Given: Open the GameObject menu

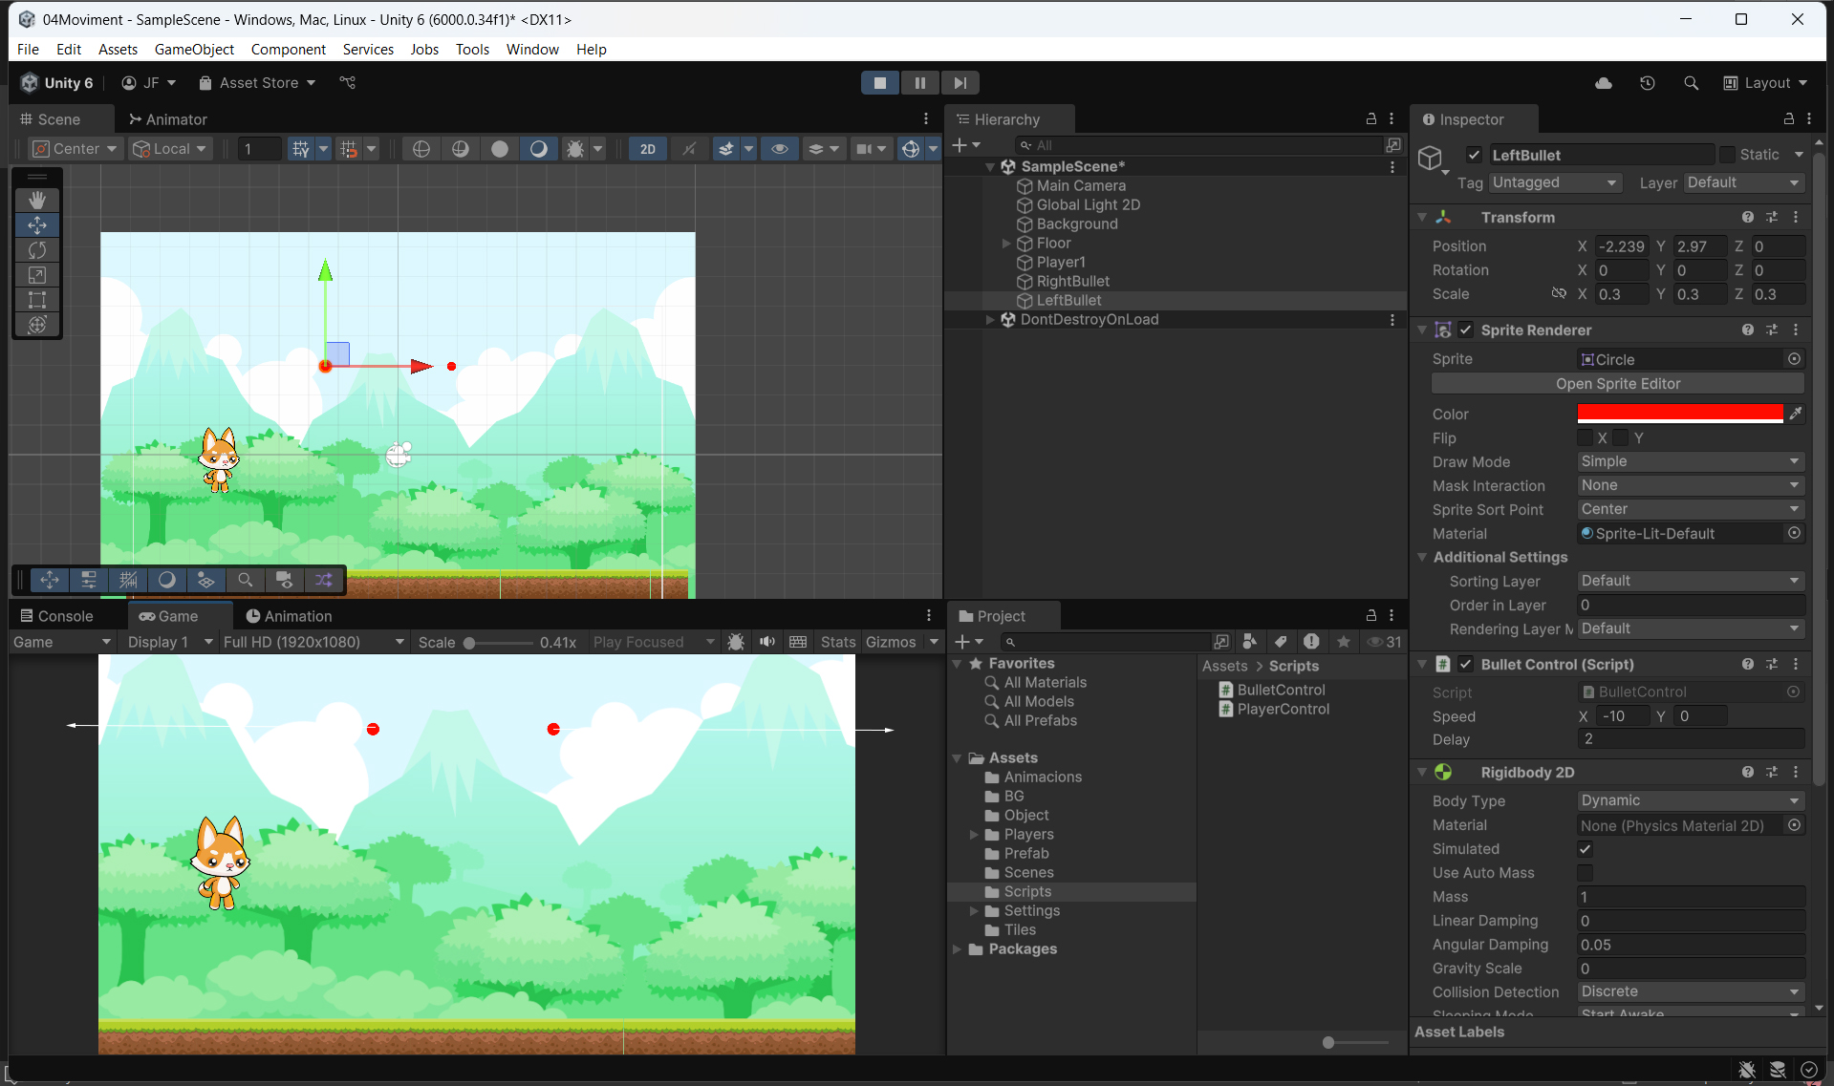Looking at the screenshot, I should [194, 49].
